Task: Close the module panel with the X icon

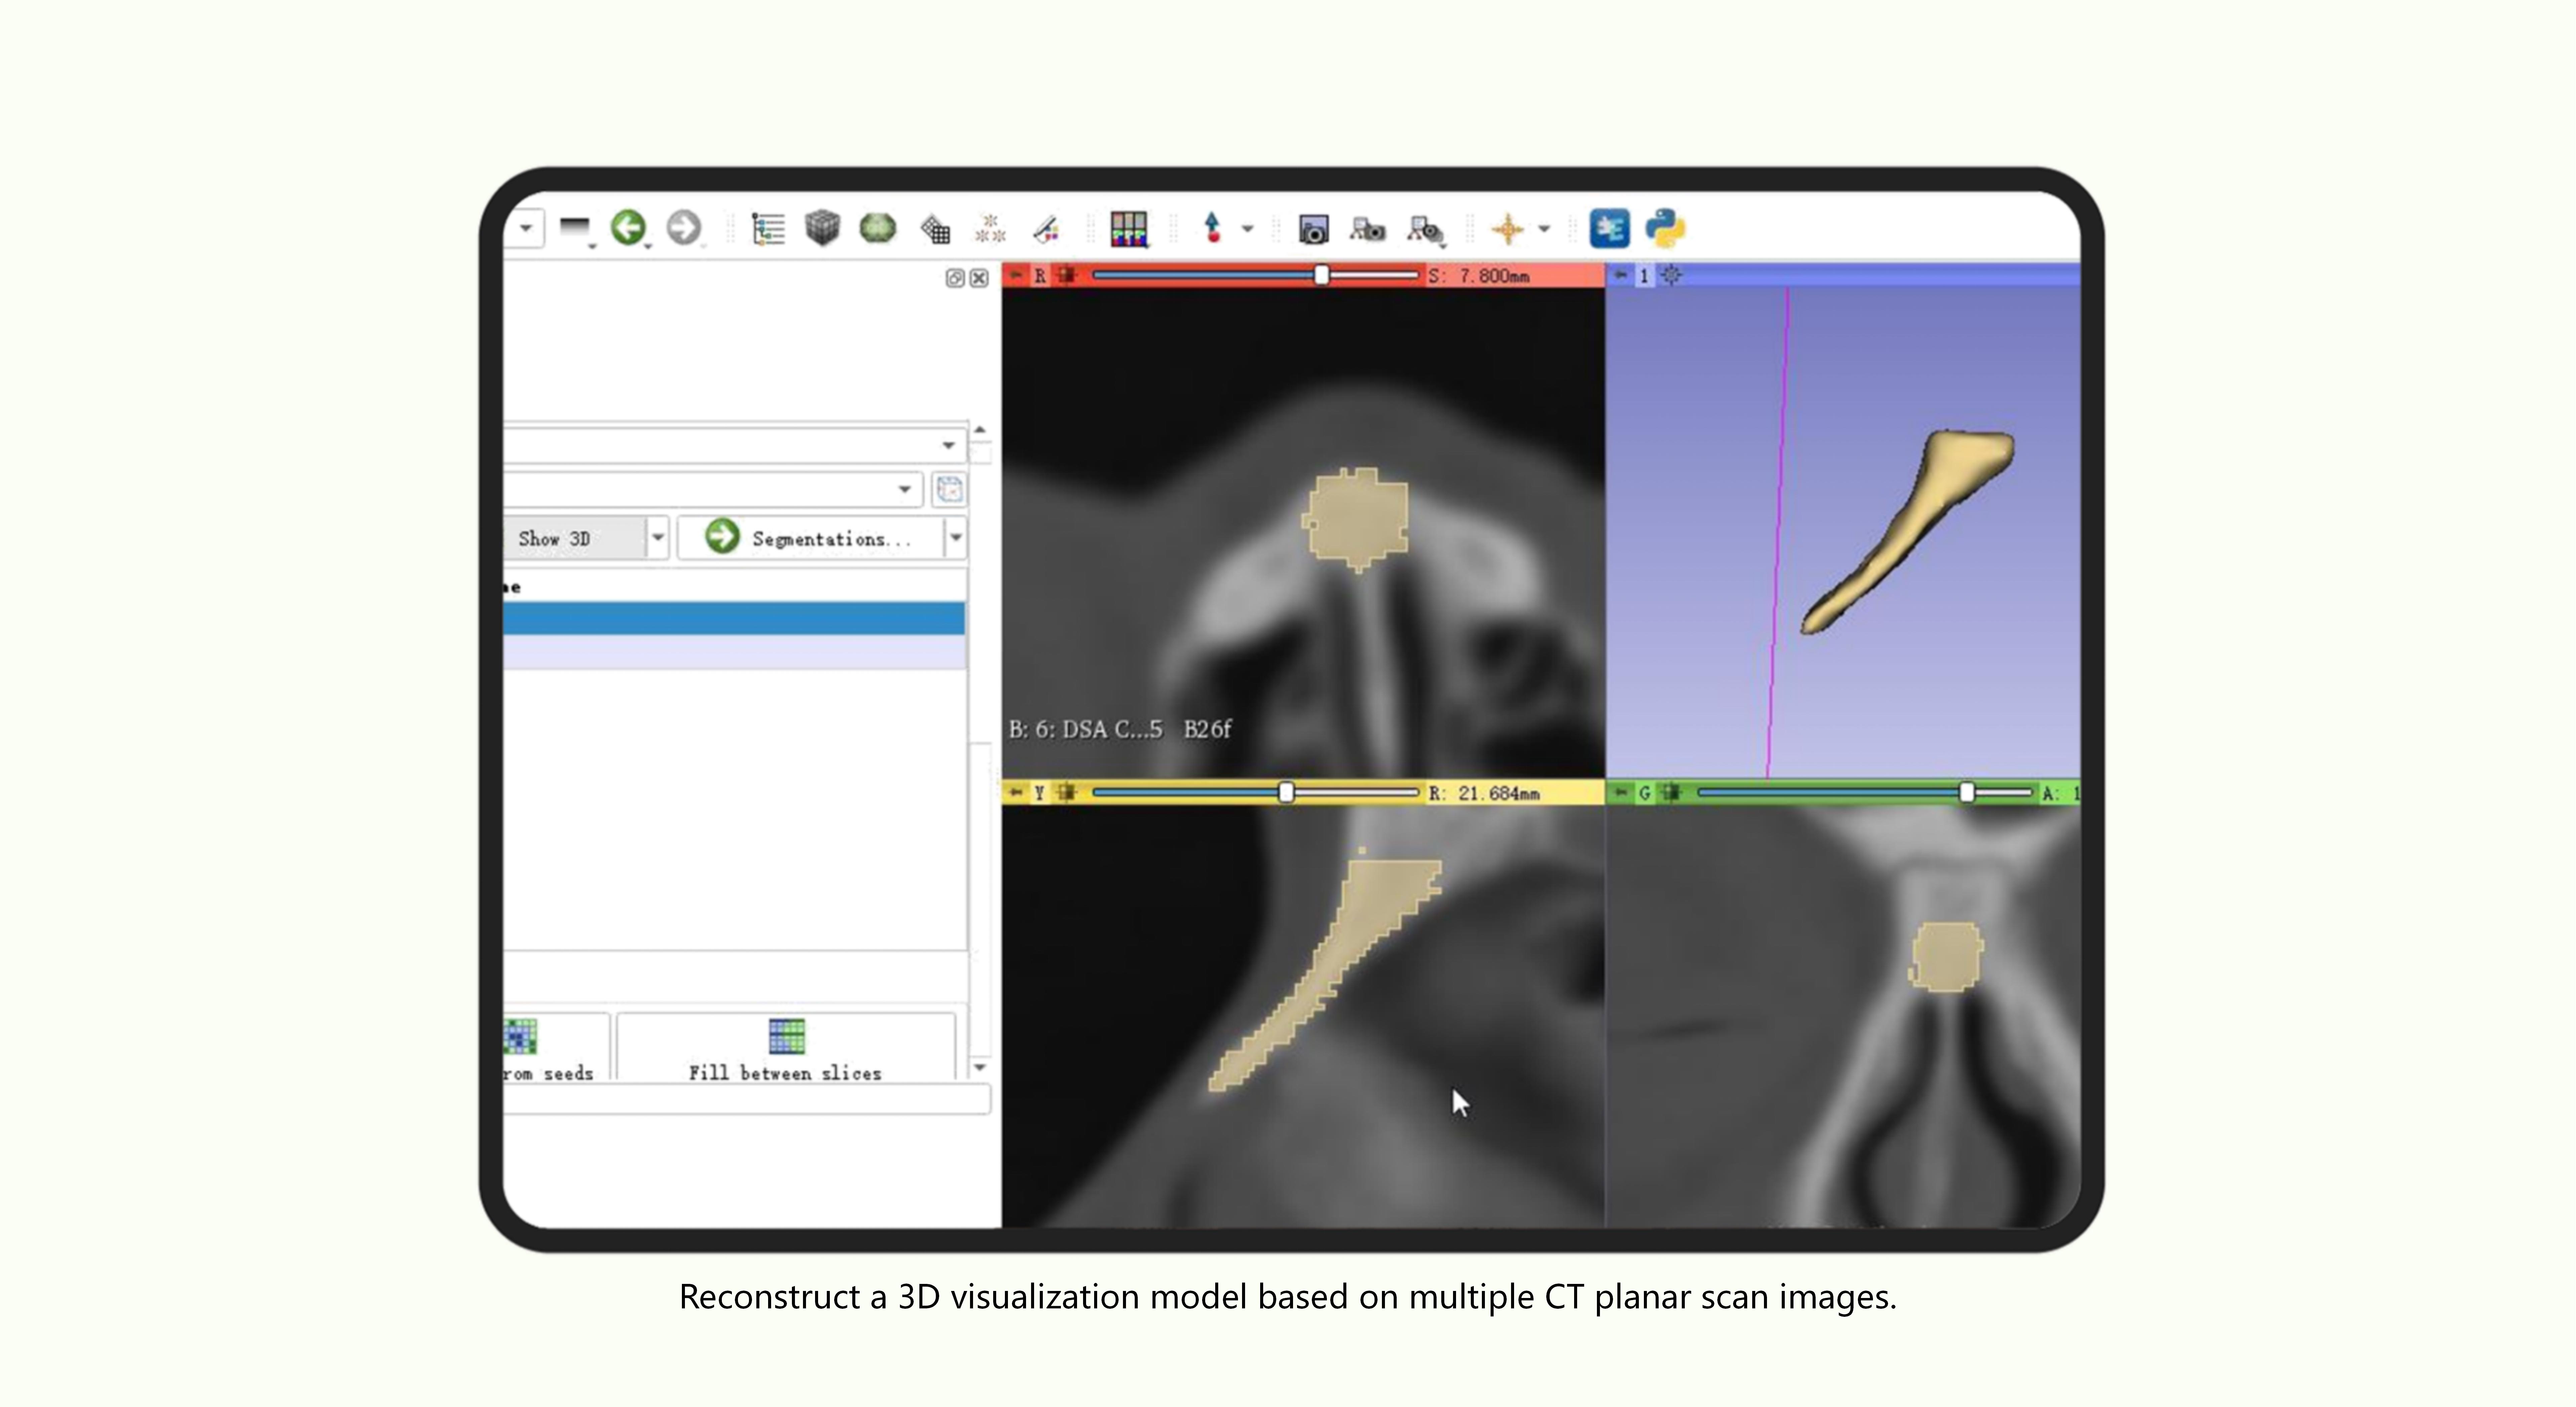Action: [979, 278]
